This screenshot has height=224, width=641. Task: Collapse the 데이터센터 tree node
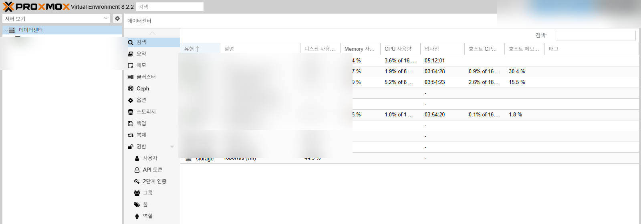click(6, 30)
